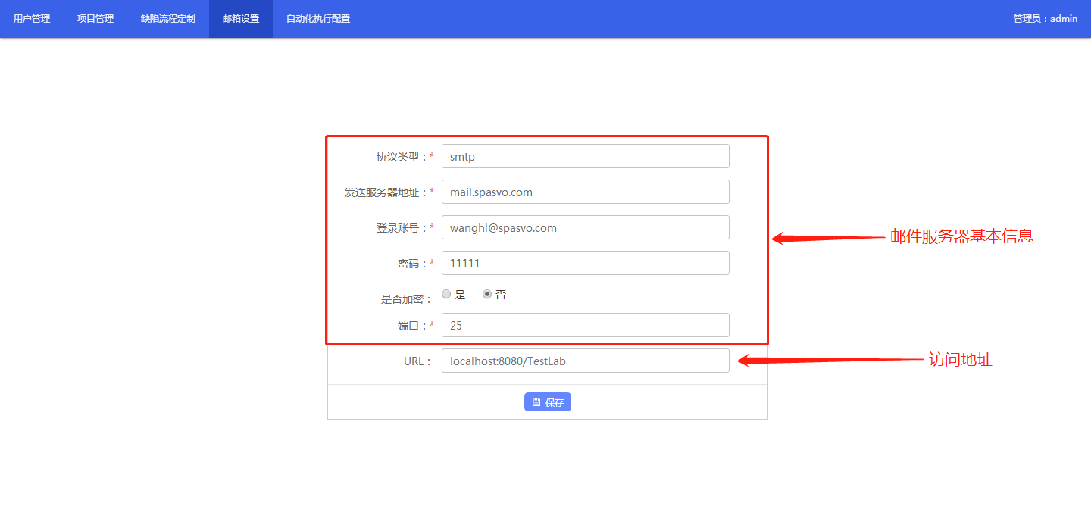Focus the URL field with localhost:8080/TestLab
Image resolution: width=1091 pixels, height=528 pixels.
pyautogui.click(x=585, y=361)
